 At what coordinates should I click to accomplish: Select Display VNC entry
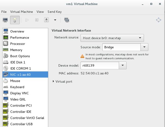coord(25,93)
